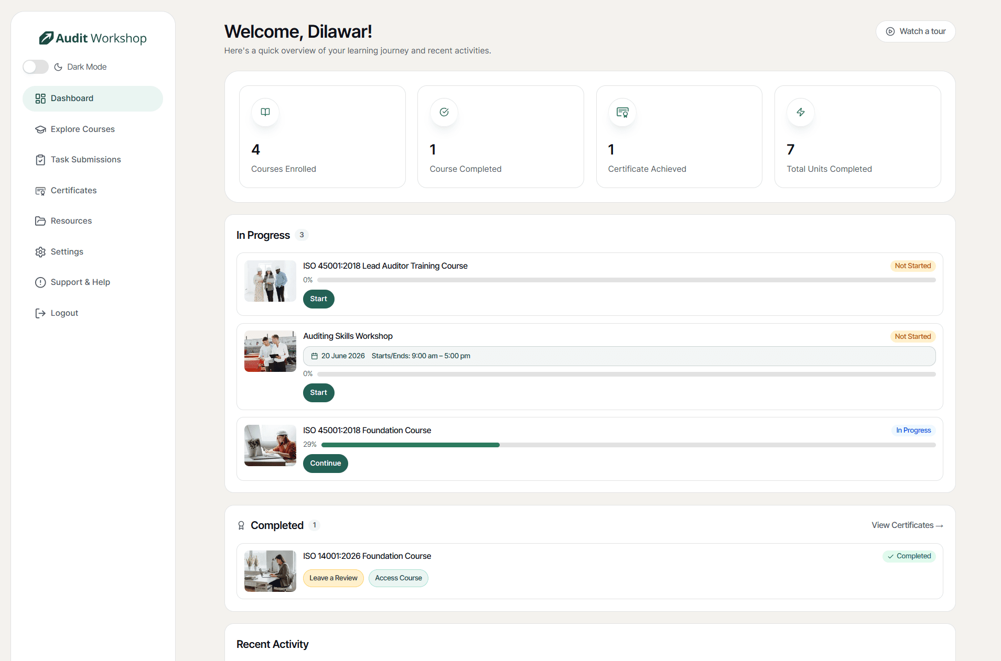
Task: Click Leave a Review for ISO 14001:2026
Action: pos(333,578)
